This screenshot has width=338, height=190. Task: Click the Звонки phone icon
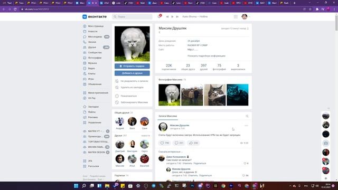tap(84, 42)
